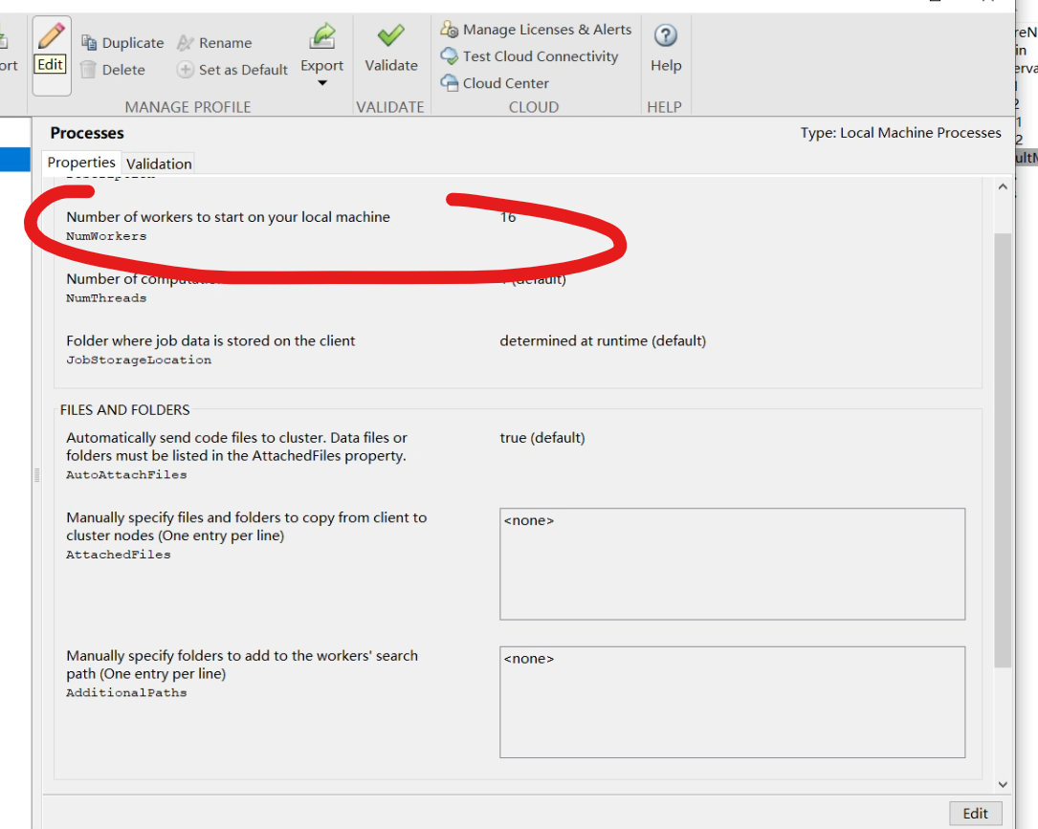Rename the cluster profile
The width and height of the screenshot is (1038, 829).
click(214, 43)
